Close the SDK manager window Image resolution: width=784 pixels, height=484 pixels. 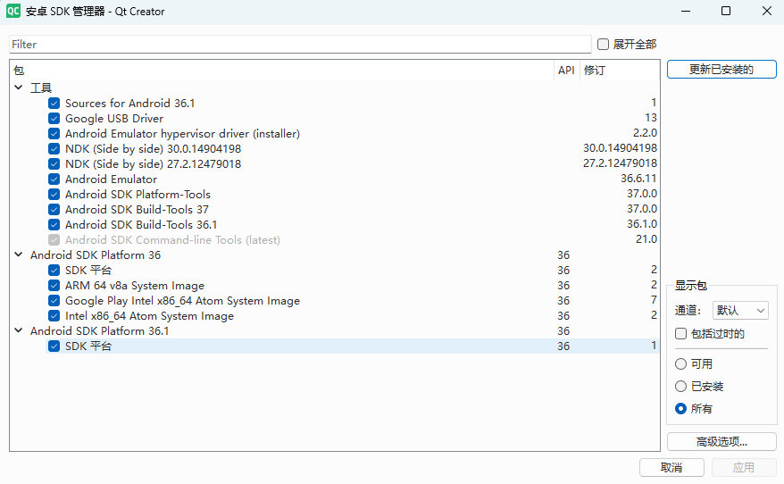click(x=767, y=11)
